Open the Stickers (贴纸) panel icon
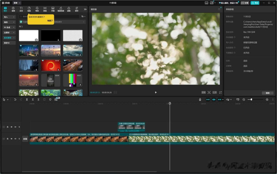Screen dimensions: 277x174 tap(29, 9)
